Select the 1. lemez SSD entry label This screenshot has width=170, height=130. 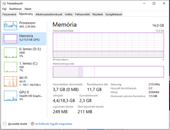28,67
